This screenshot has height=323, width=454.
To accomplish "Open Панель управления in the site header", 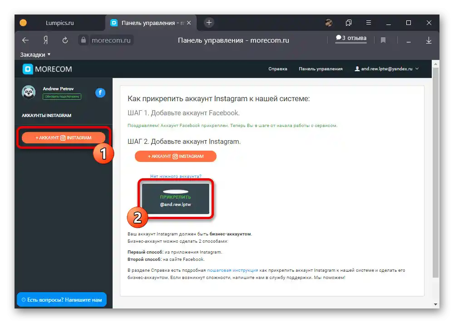I will (x=321, y=69).
